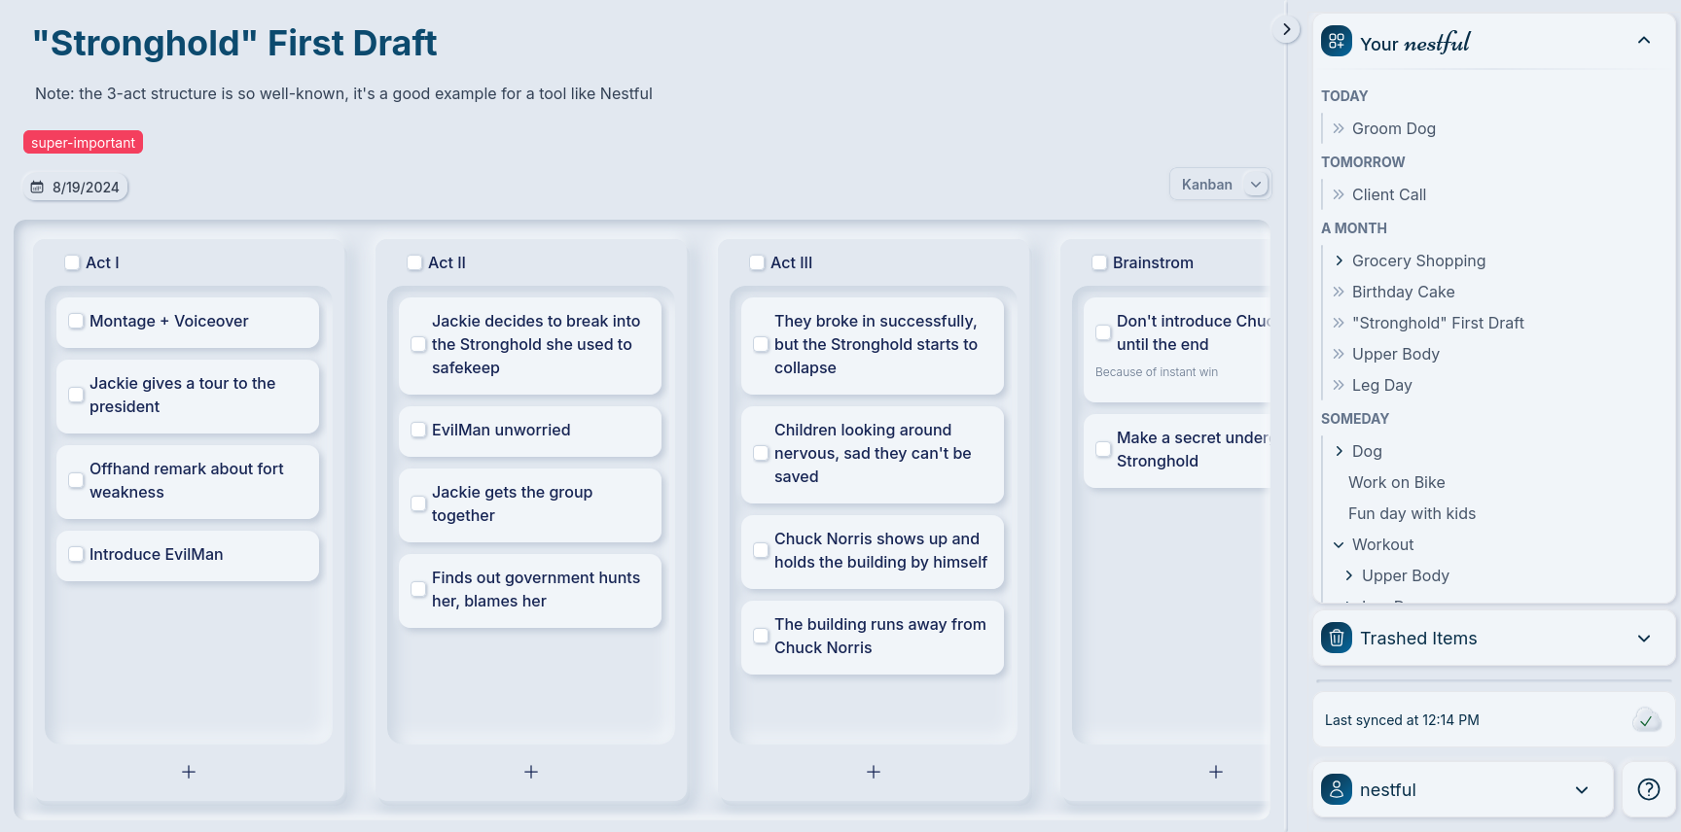Viewport: 1681px width, 832px height.
Task: Tick the Act III column checkbox
Action: click(x=757, y=262)
